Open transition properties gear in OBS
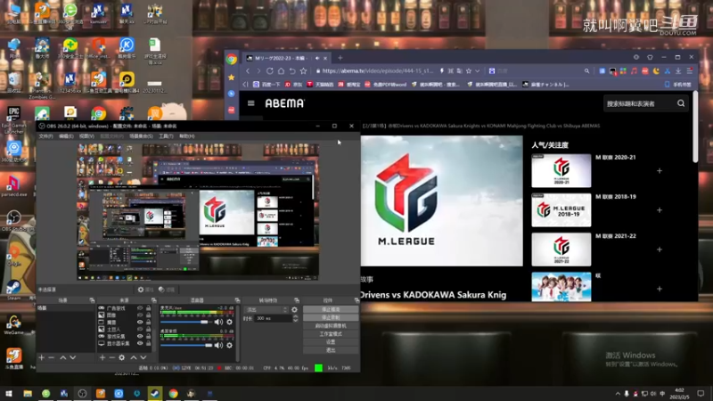713x401 pixels. click(x=295, y=309)
